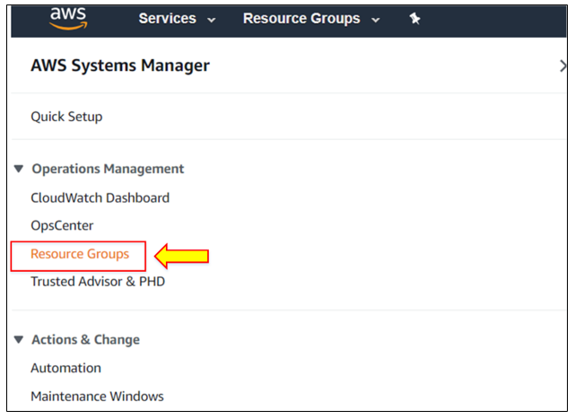Open Maintenance Windows link
Viewport: 575px width, 419px height.
(97, 397)
